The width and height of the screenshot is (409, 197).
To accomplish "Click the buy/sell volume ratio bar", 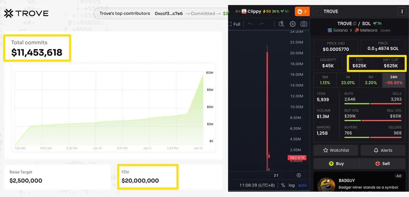I will pyautogui.click(x=373, y=120).
